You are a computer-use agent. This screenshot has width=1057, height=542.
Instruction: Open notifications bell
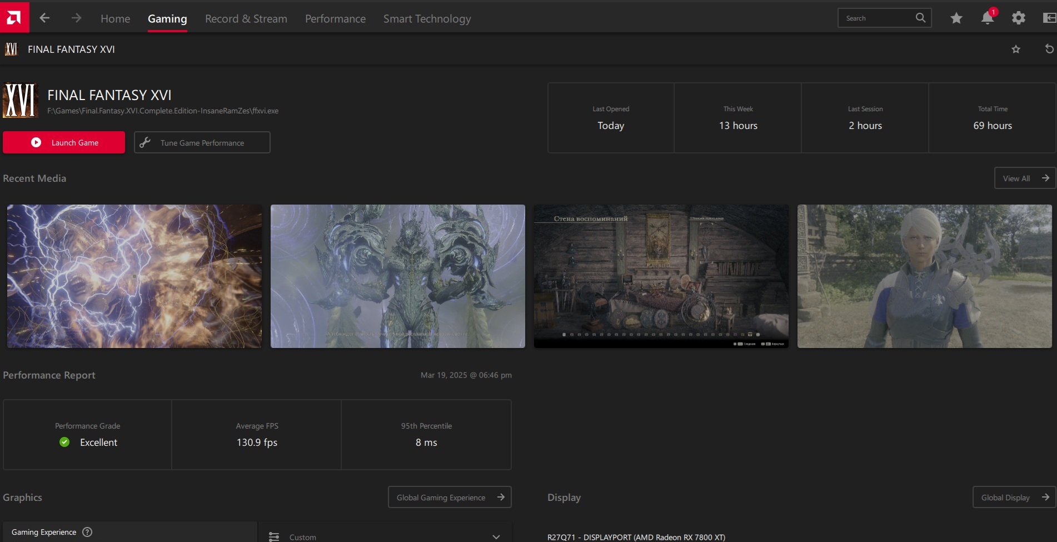988,18
